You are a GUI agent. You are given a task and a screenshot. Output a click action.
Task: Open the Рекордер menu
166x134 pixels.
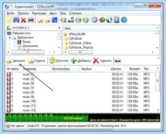click(x=39, y=13)
